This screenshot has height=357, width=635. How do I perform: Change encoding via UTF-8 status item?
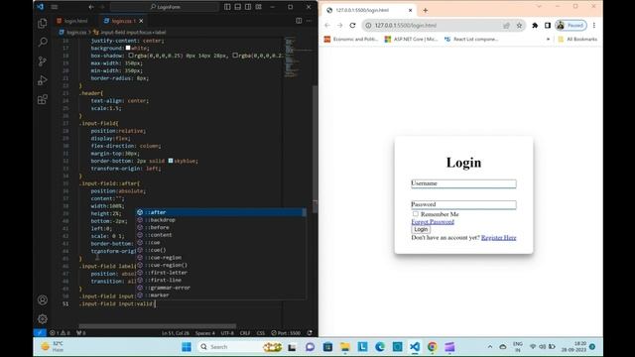[227, 333]
